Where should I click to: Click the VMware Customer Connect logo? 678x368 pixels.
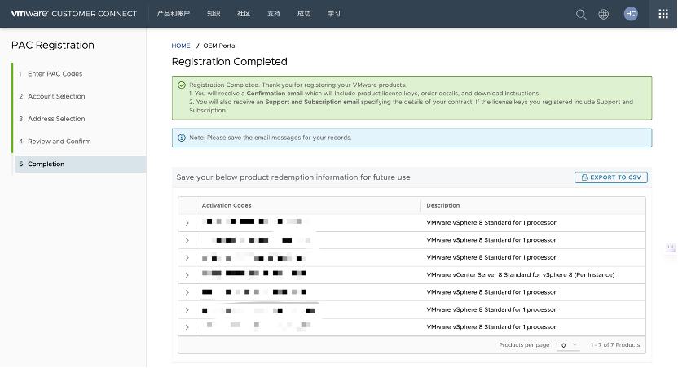(74, 14)
